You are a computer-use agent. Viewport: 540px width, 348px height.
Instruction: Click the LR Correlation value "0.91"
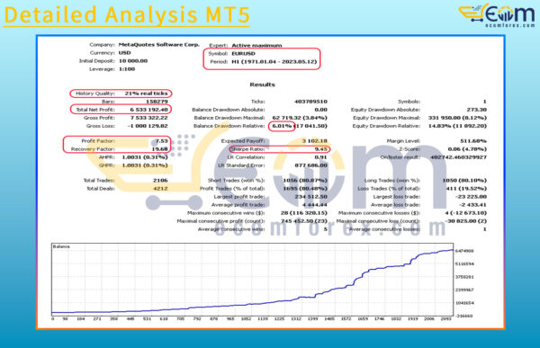point(321,157)
